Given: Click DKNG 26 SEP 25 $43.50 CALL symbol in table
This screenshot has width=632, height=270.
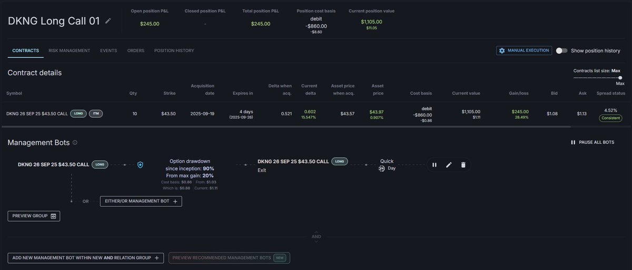Looking at the screenshot, I should pyautogui.click(x=37, y=113).
